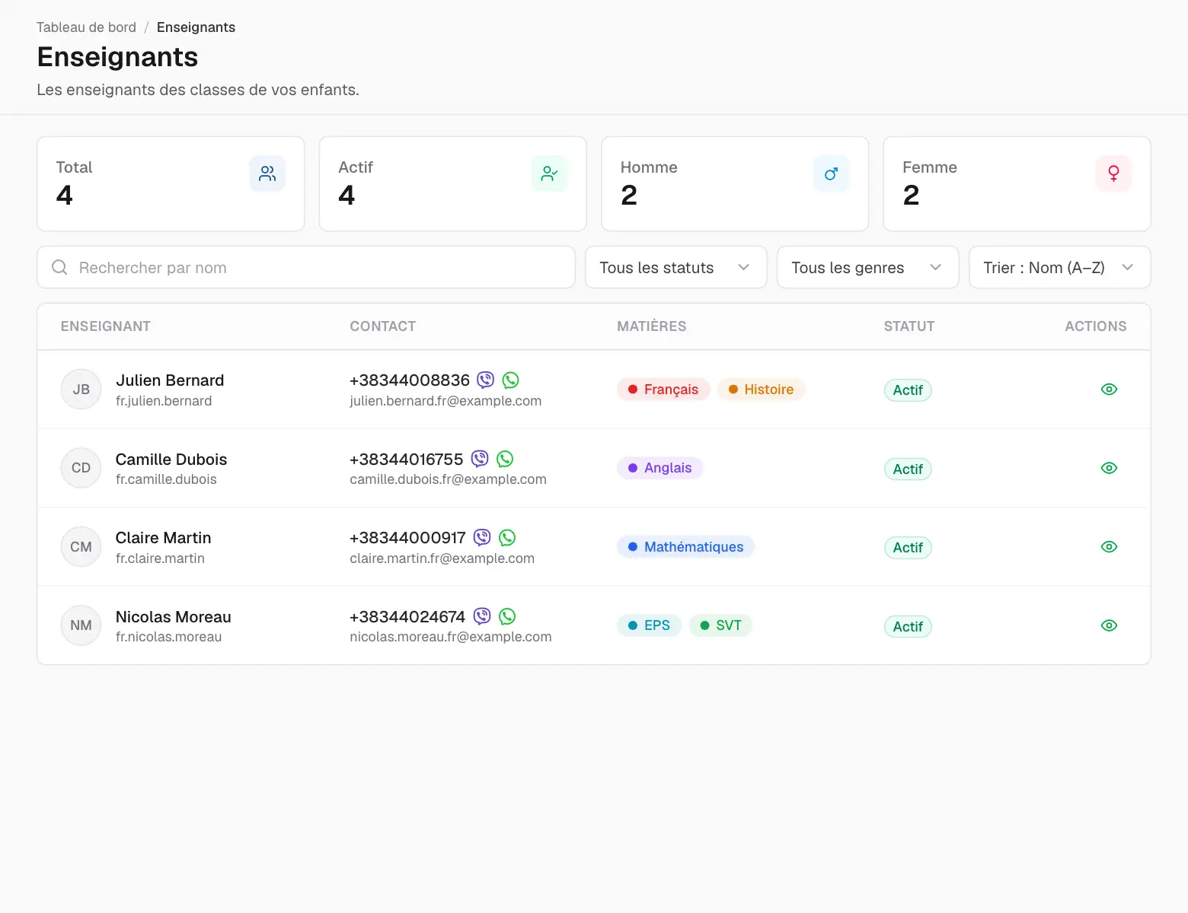1188x913 pixels.
Task: Click email julien.bernard.fr@example.com
Action: tap(445, 401)
